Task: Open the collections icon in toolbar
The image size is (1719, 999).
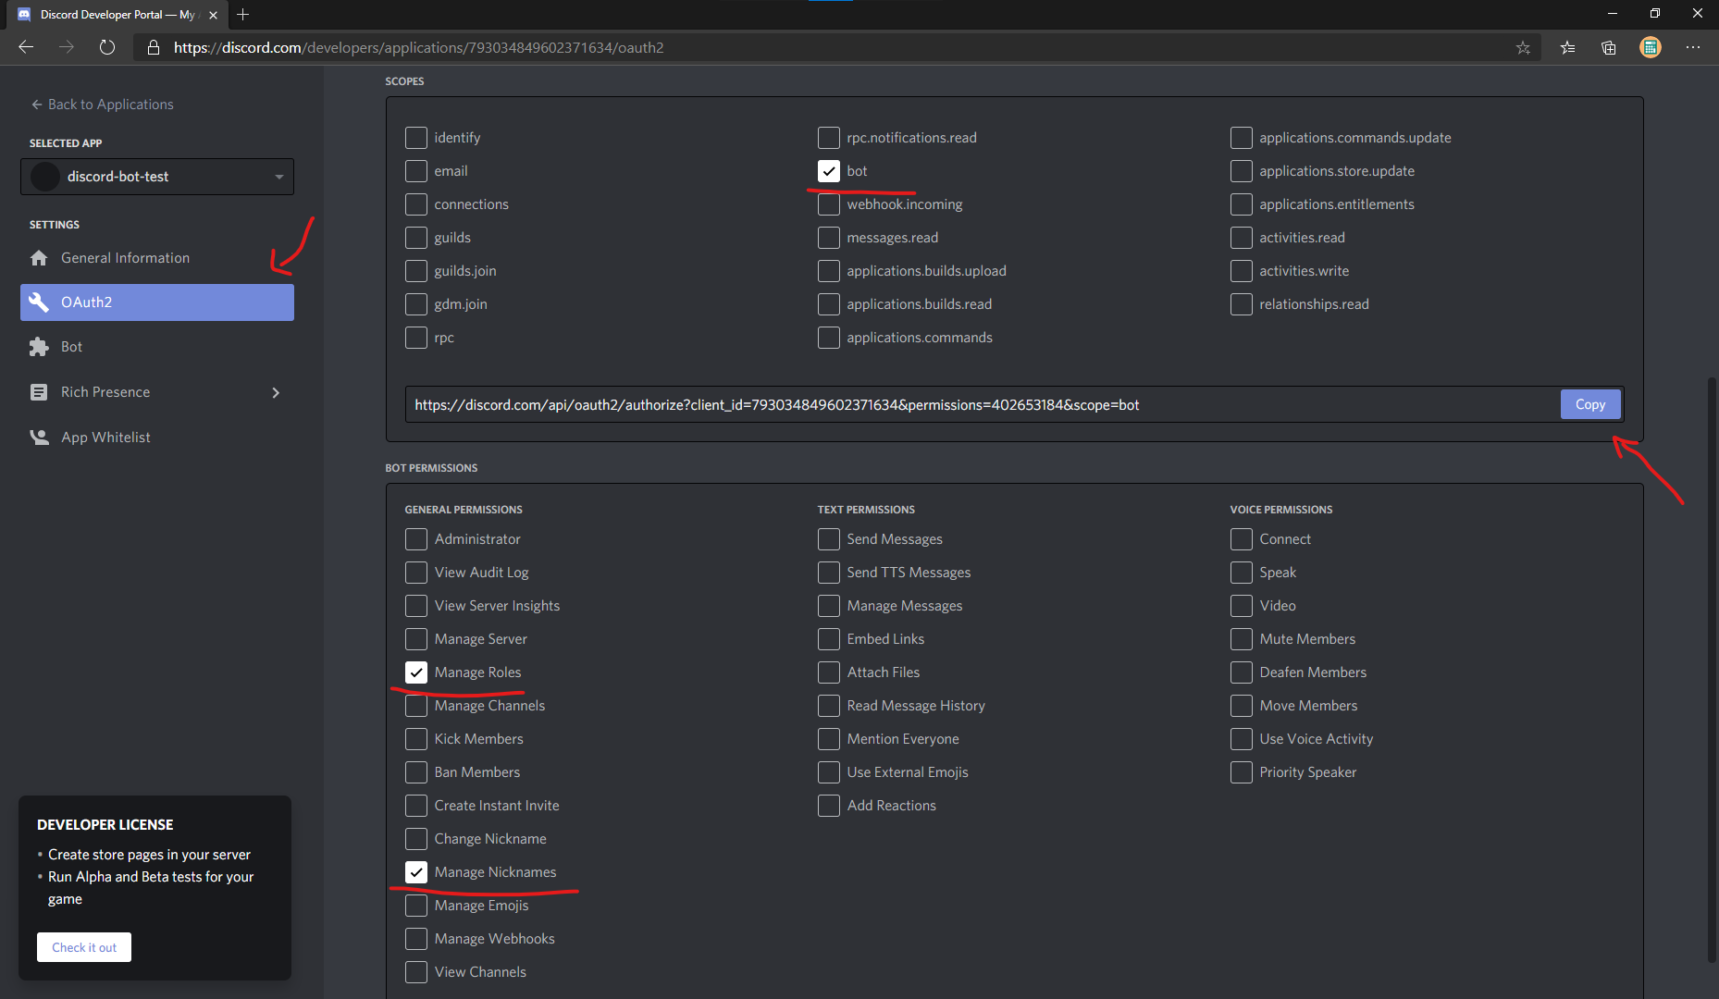Action: [x=1609, y=47]
